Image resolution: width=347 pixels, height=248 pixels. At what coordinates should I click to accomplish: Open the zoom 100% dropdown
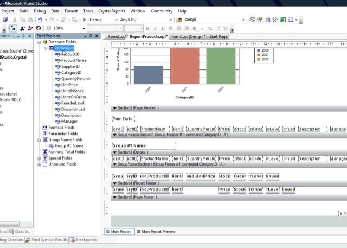[x=83, y=28]
